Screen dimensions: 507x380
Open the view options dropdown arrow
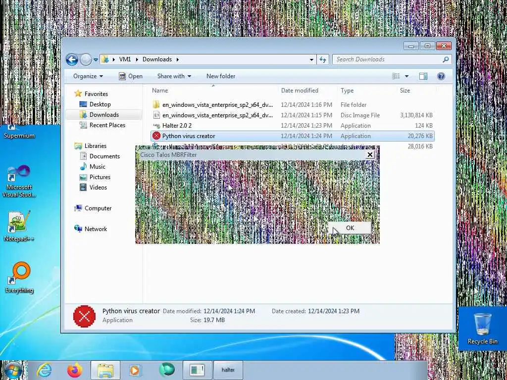(x=407, y=76)
